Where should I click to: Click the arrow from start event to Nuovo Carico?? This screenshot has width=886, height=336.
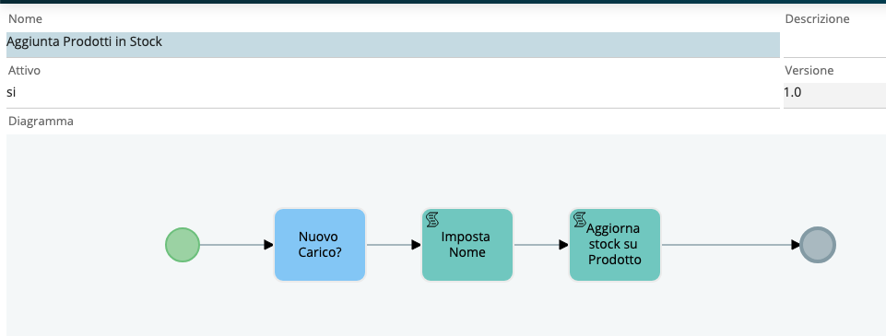[237, 245]
